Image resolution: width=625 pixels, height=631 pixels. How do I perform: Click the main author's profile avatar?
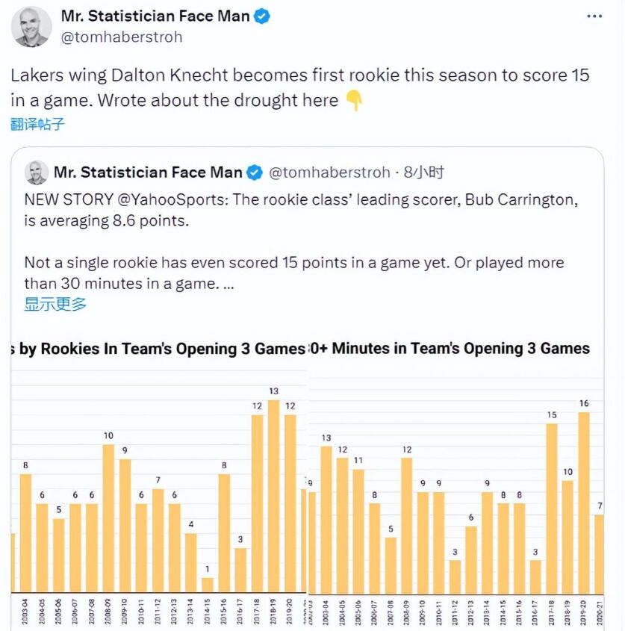pos(31,26)
